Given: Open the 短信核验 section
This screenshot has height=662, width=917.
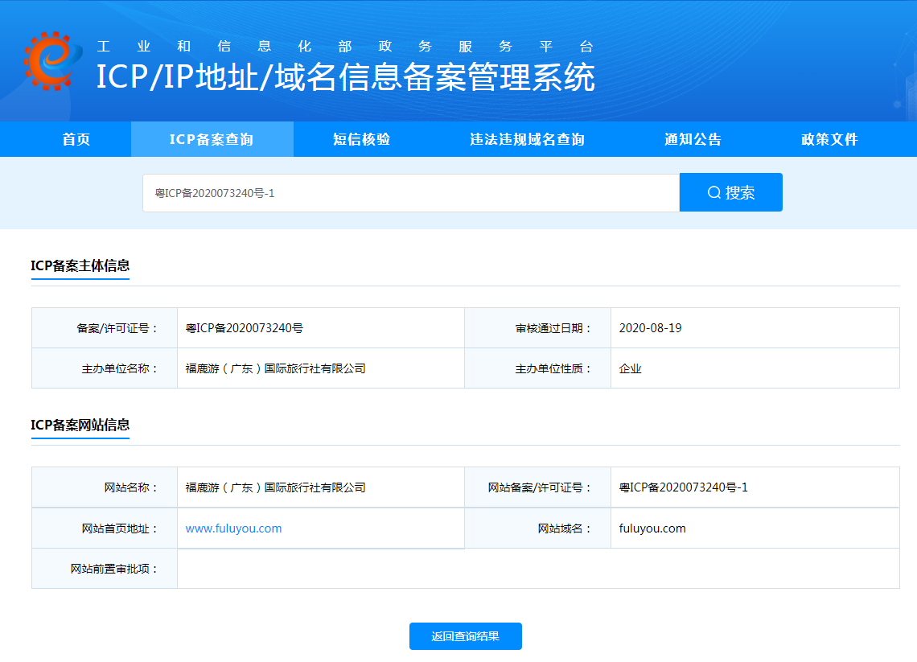Looking at the screenshot, I should coord(361,138).
